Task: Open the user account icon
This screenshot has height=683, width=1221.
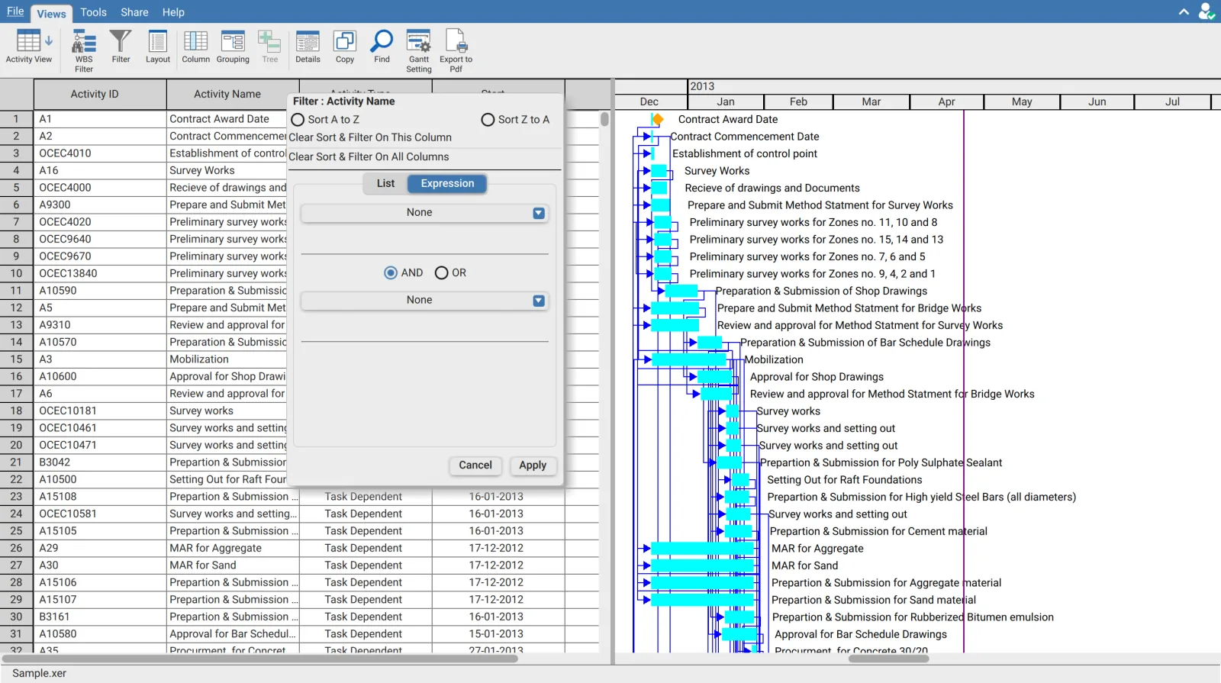Action: (x=1206, y=11)
